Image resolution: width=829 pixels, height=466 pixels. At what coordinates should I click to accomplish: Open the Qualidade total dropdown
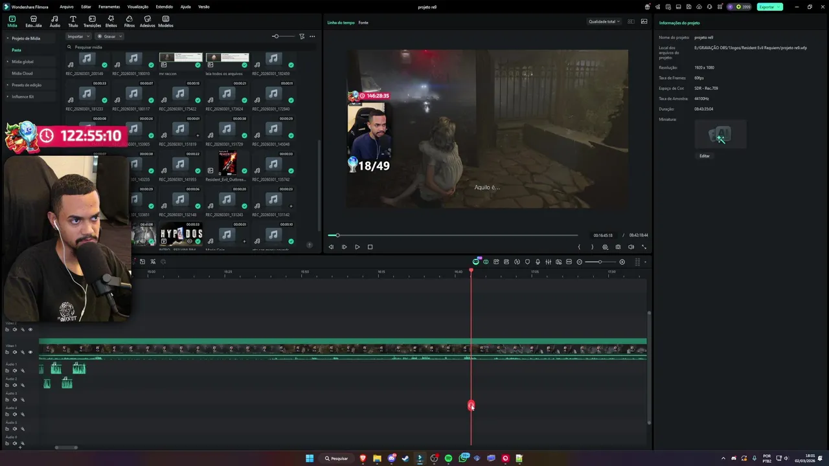pyautogui.click(x=604, y=21)
